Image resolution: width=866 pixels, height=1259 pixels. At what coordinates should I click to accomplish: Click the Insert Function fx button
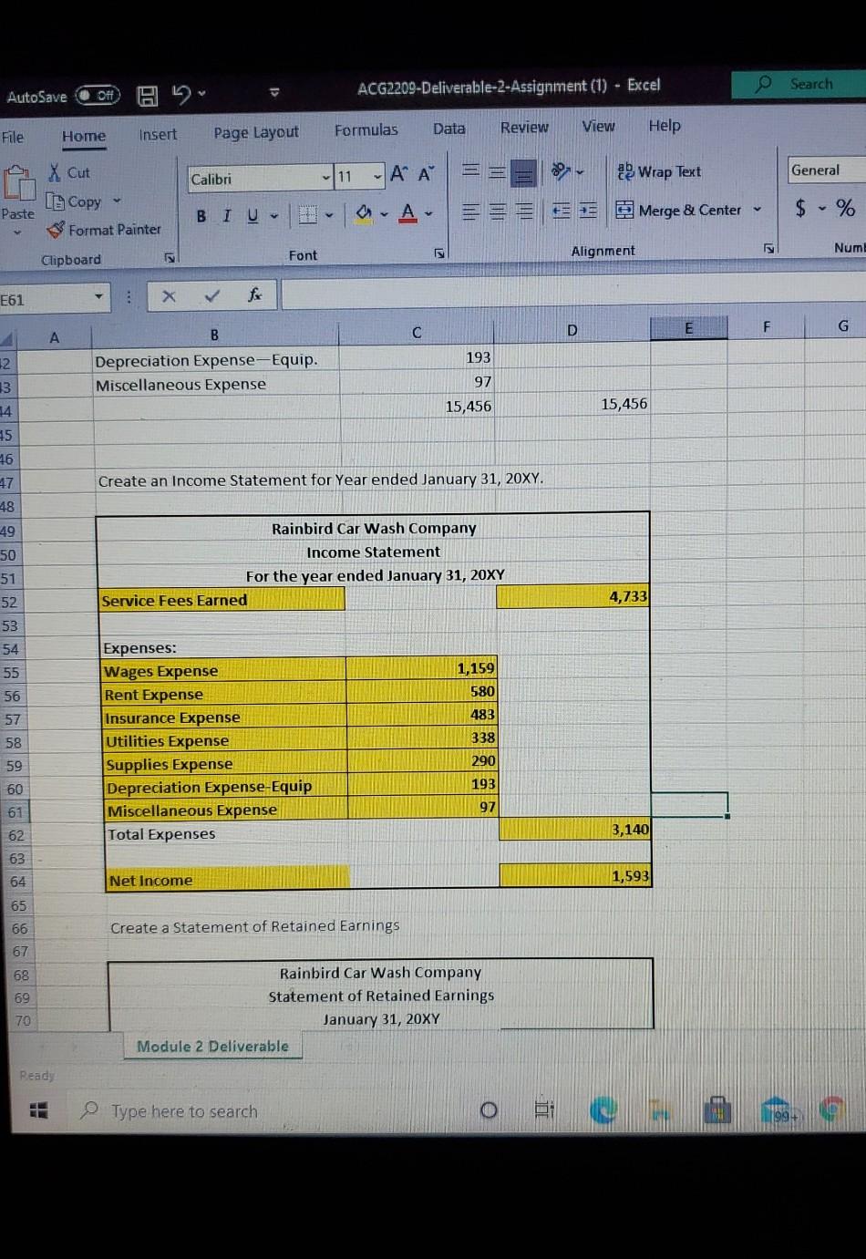(x=255, y=295)
